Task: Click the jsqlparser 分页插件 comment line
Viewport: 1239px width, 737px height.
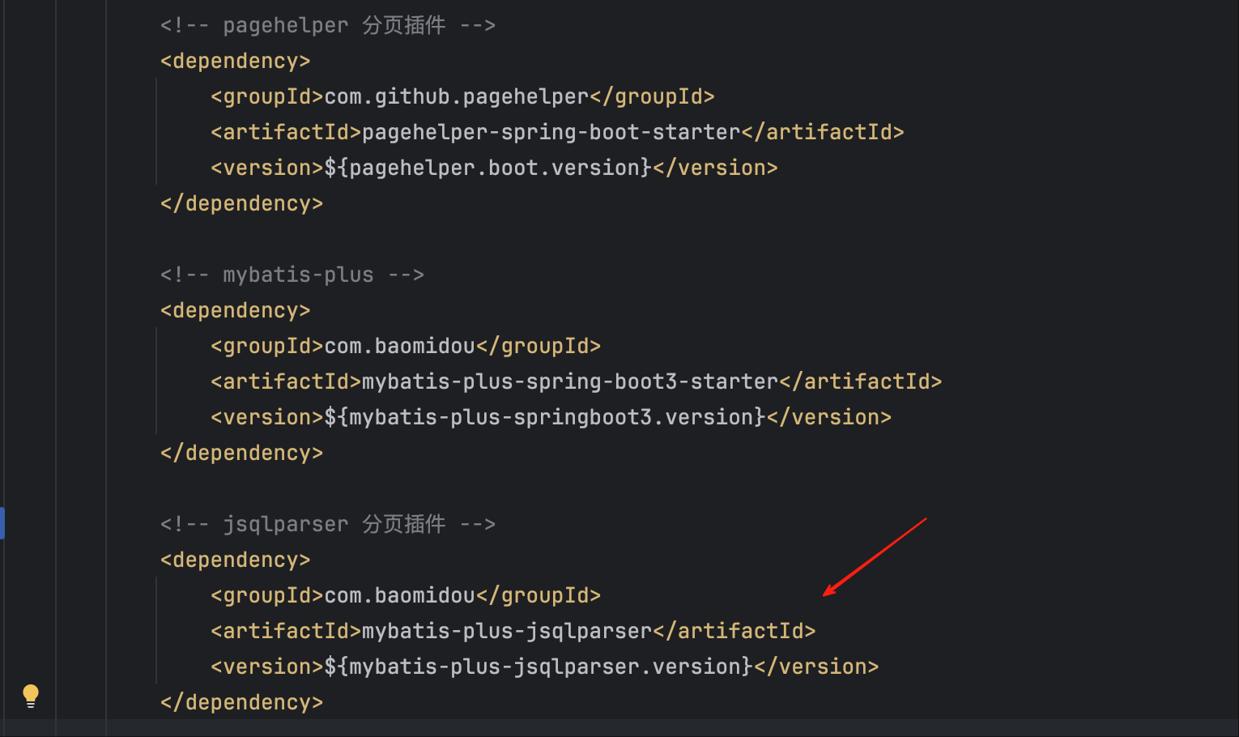Action: [327, 525]
